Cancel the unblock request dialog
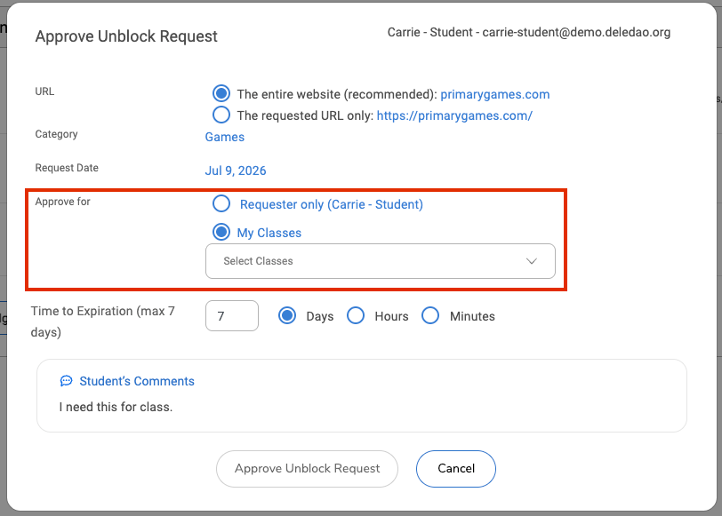The image size is (722, 516). [x=456, y=469]
